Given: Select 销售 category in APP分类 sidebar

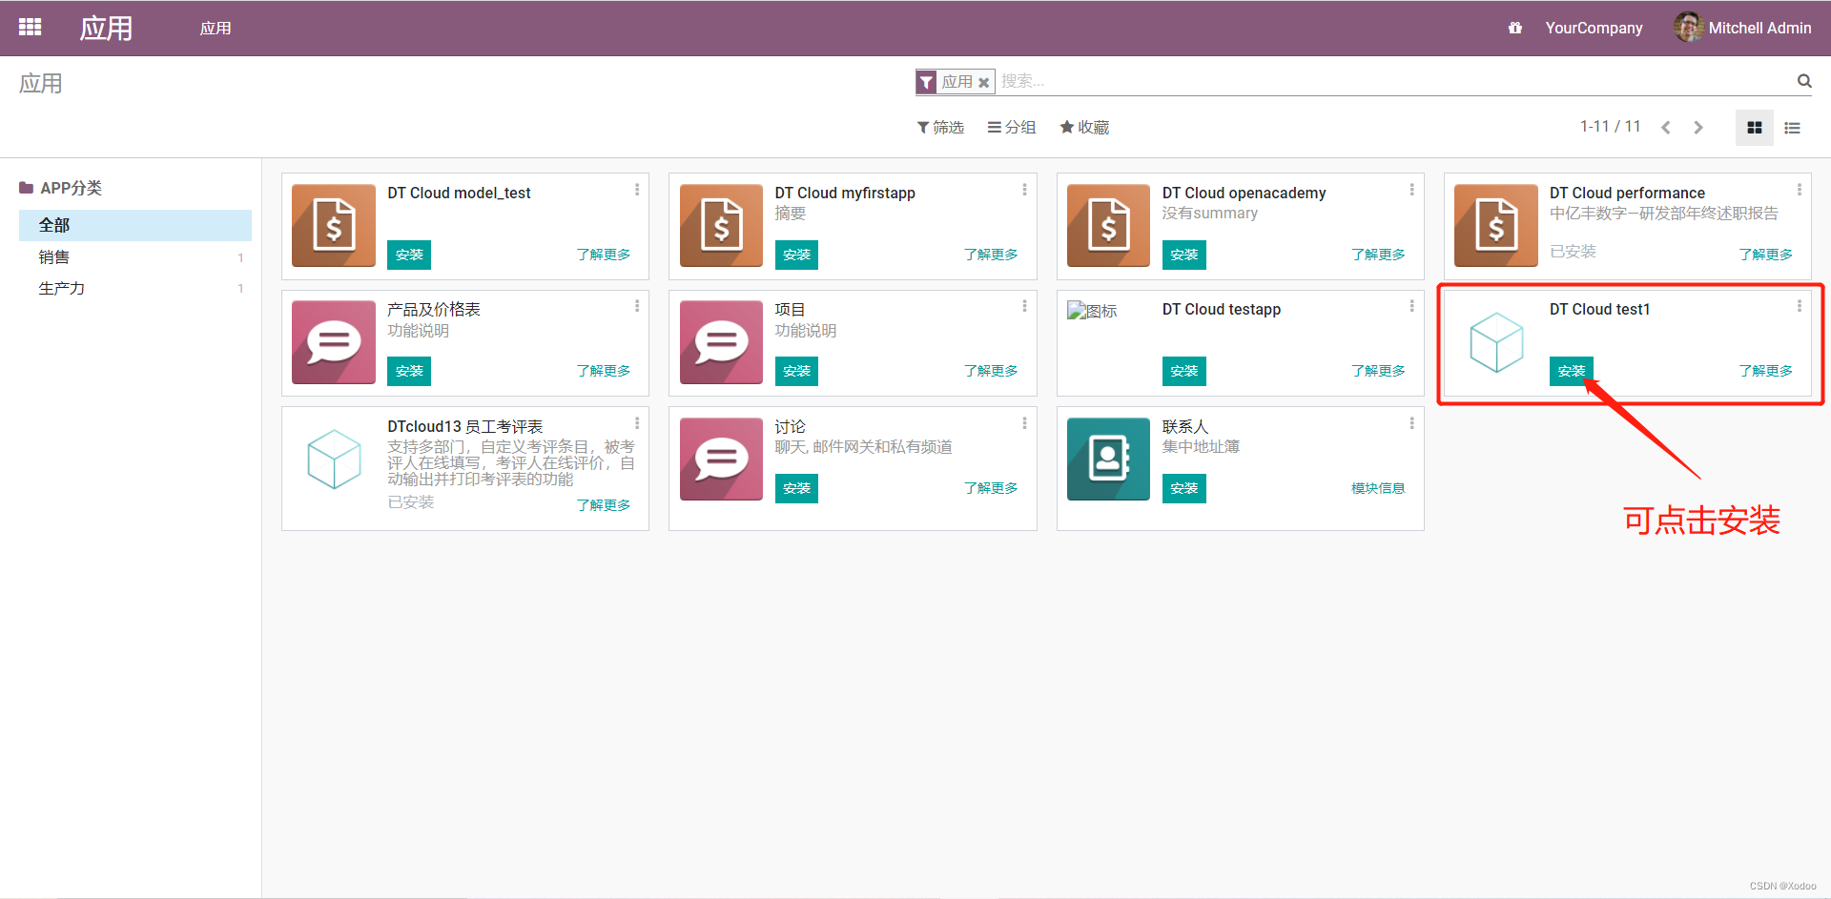Looking at the screenshot, I should [x=53, y=256].
